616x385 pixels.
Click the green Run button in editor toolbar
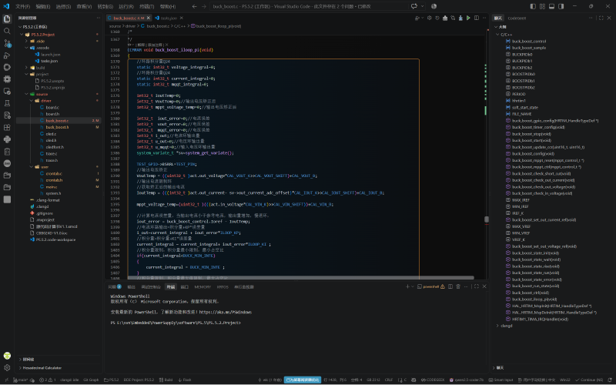pyautogui.click(x=468, y=18)
